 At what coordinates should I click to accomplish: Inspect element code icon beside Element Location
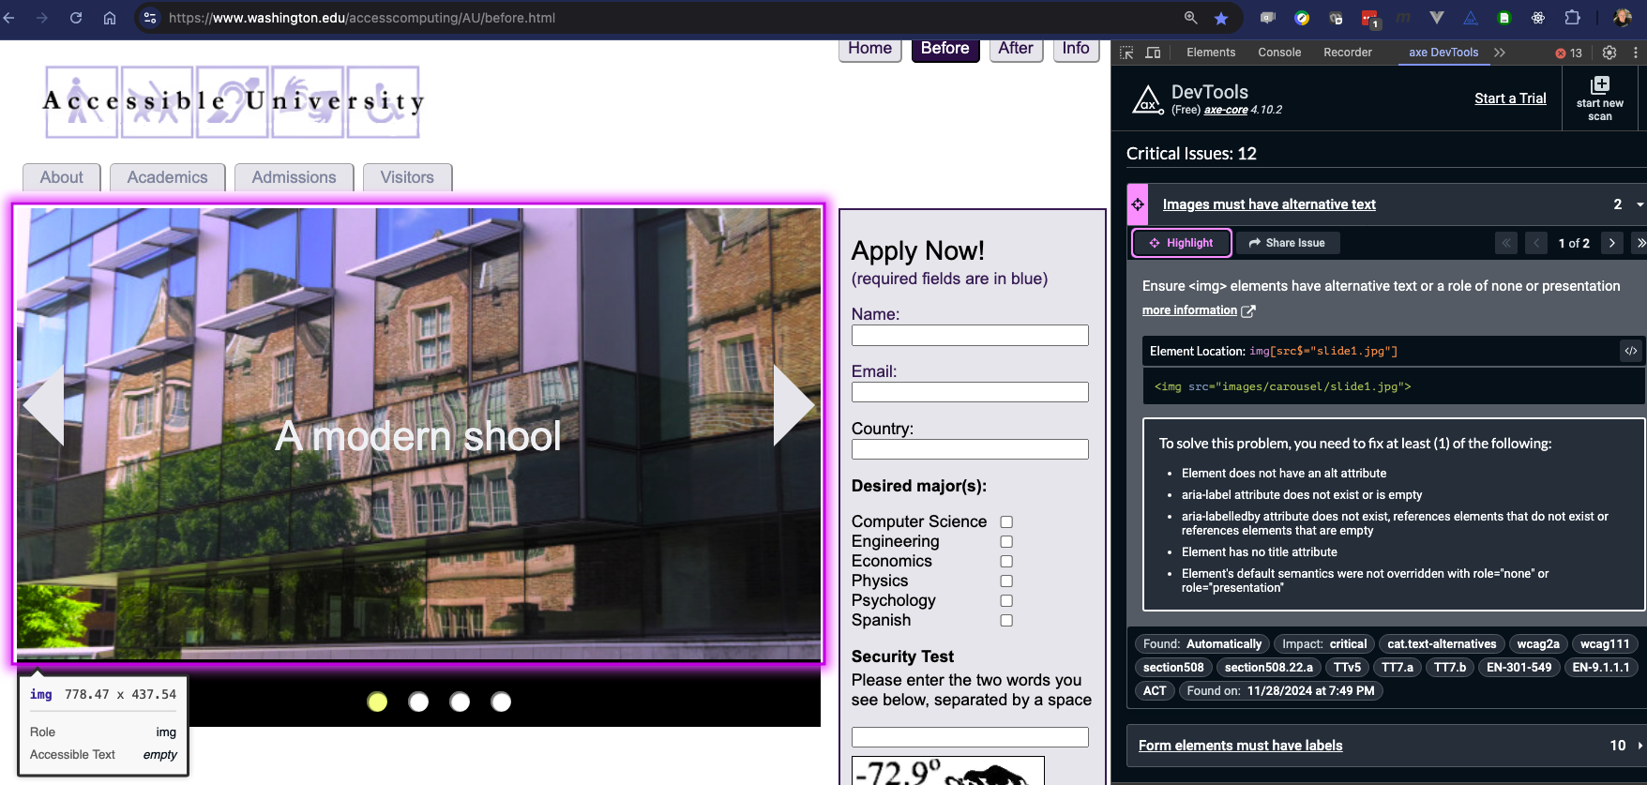(1631, 351)
